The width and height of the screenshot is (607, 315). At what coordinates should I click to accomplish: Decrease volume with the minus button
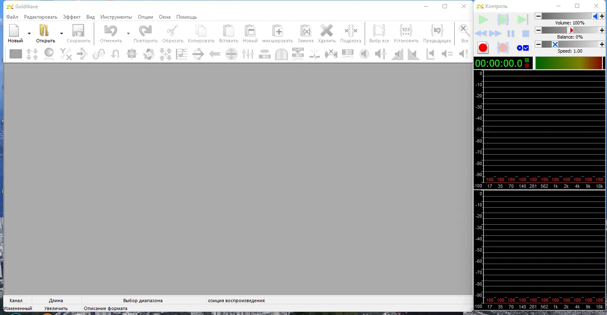click(x=538, y=16)
